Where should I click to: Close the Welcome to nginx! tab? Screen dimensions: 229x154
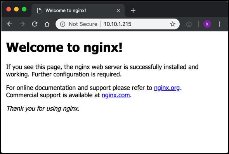coord(118,10)
